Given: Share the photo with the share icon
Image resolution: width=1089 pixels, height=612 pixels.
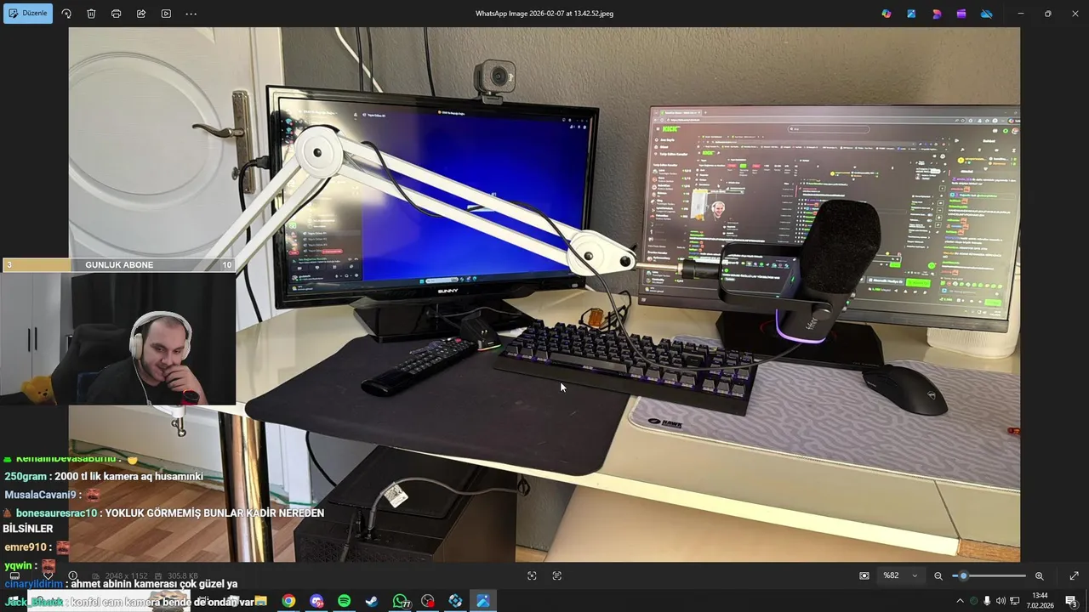Looking at the screenshot, I should point(141,14).
